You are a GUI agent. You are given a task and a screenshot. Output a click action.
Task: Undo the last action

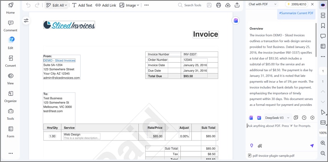point(28,5)
